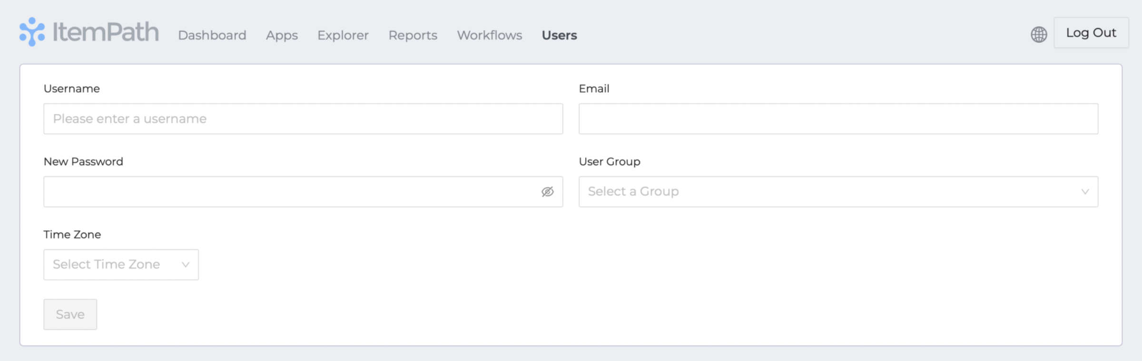Focus the Email input field
Screen dimensions: 1142x361
[838, 119]
